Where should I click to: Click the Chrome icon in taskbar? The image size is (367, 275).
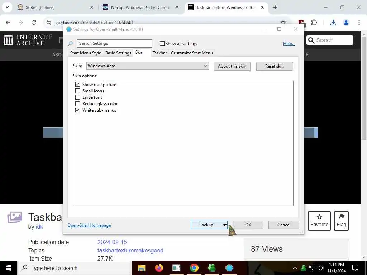click(x=194, y=268)
